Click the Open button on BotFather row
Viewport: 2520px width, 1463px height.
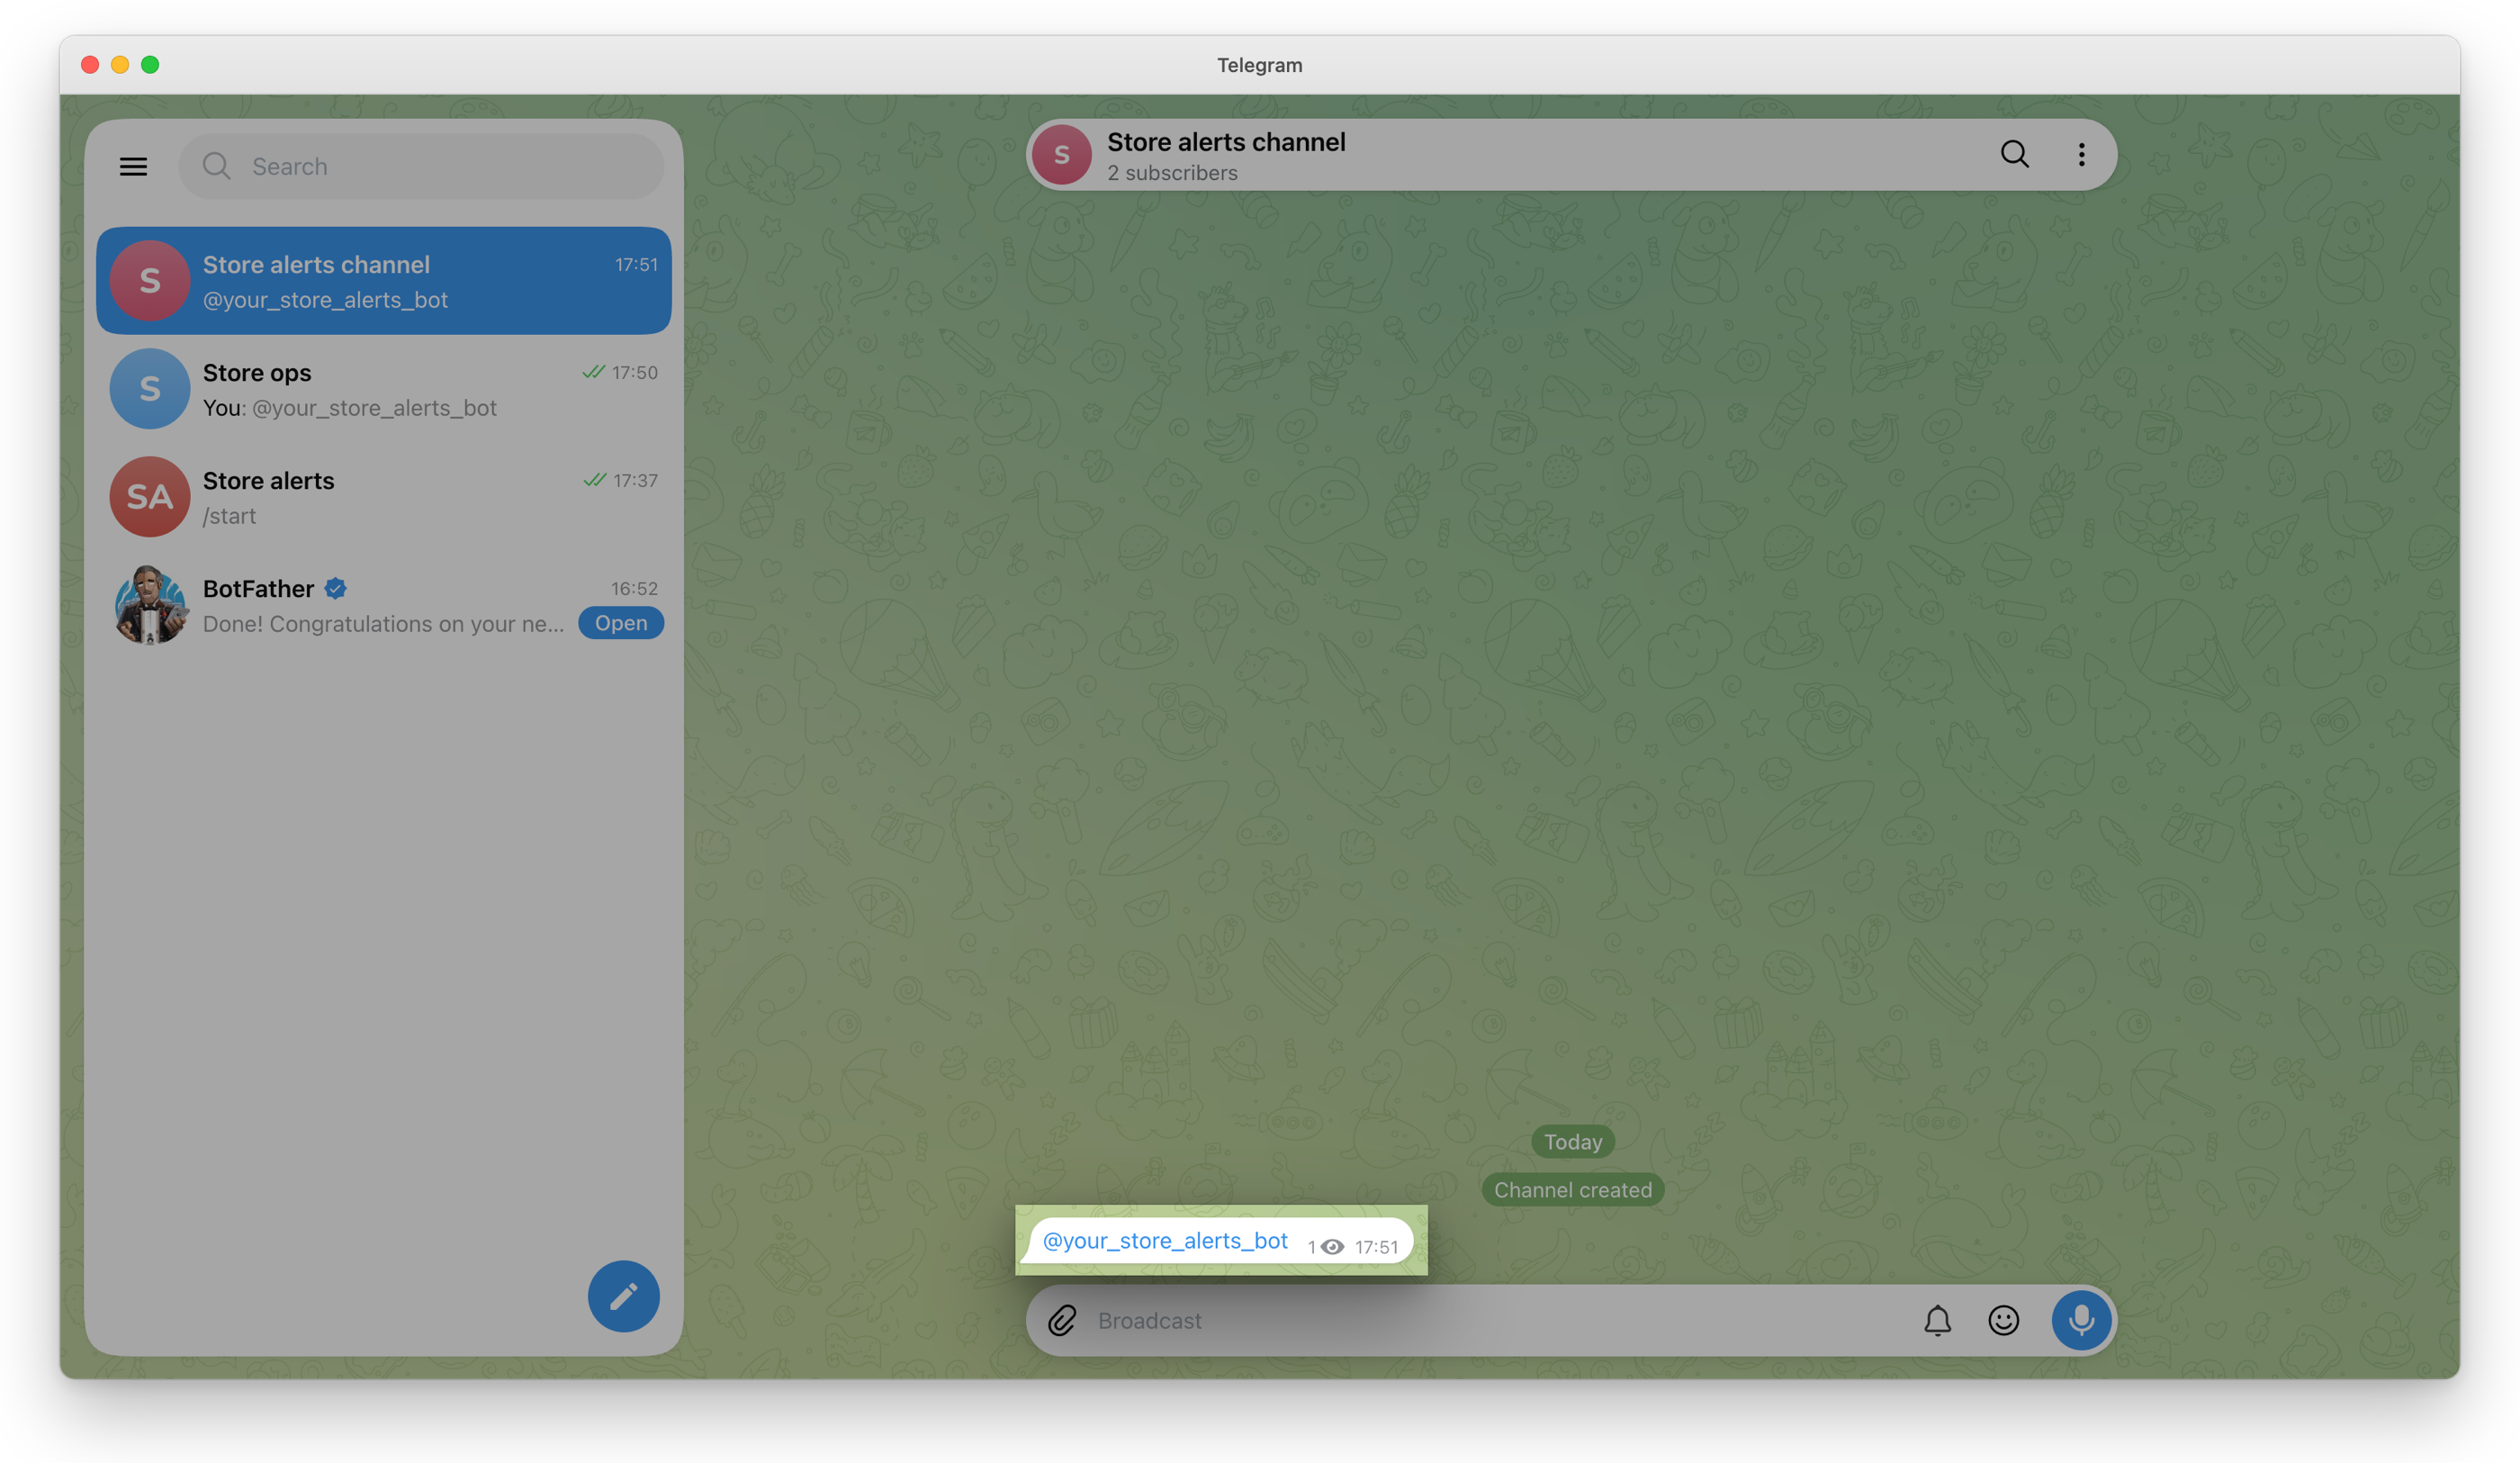[x=621, y=622]
